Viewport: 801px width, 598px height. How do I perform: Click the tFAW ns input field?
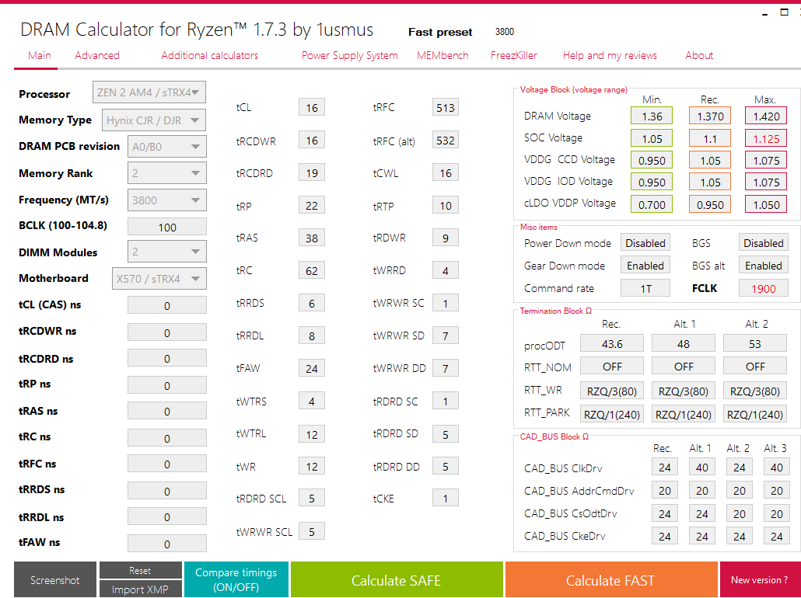(x=167, y=544)
